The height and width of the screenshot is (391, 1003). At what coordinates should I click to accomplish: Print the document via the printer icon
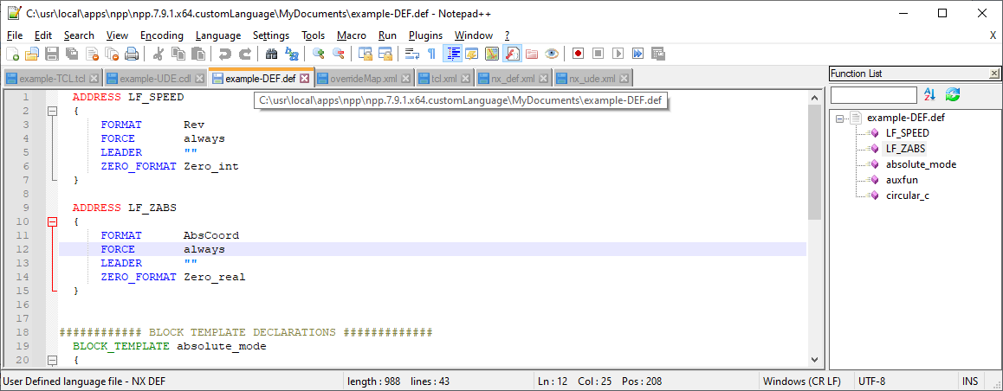point(132,54)
